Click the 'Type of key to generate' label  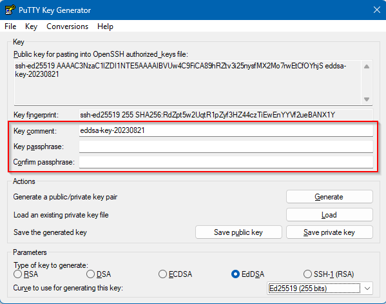(x=51, y=265)
